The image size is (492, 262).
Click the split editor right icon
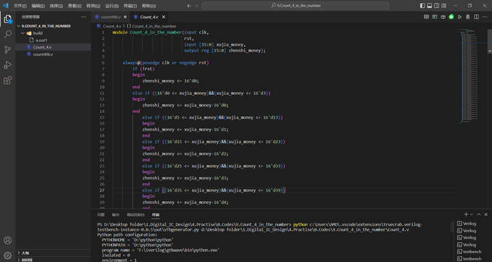click(476, 17)
